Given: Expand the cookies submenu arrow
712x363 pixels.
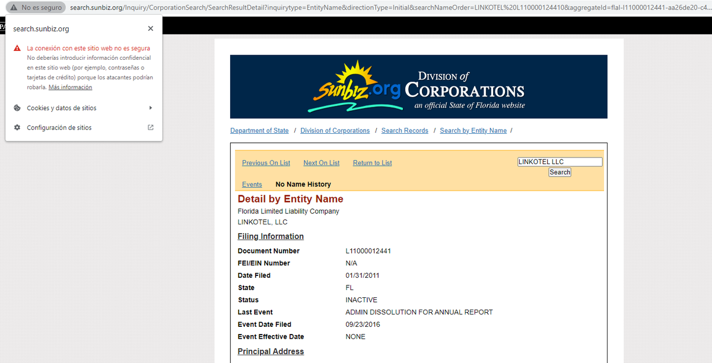Looking at the screenshot, I should coord(151,108).
